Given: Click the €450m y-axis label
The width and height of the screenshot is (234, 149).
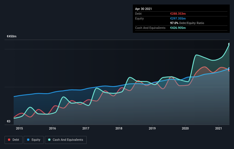Looking at the screenshot, I should [12, 37].
